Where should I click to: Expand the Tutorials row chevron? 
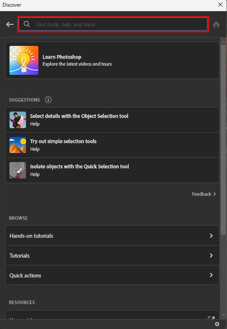211,255
